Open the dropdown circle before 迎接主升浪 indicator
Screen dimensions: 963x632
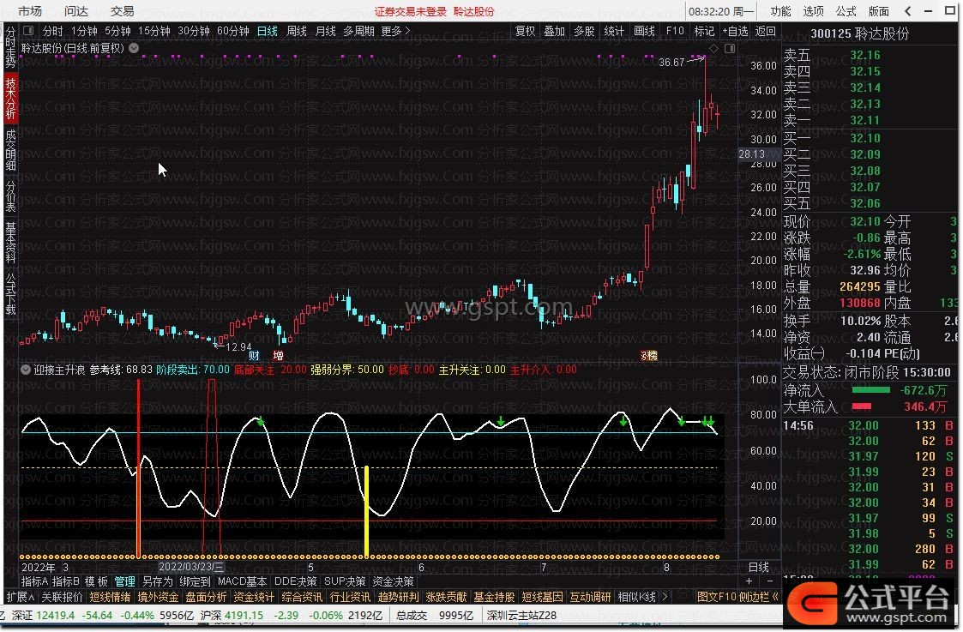click(x=26, y=370)
